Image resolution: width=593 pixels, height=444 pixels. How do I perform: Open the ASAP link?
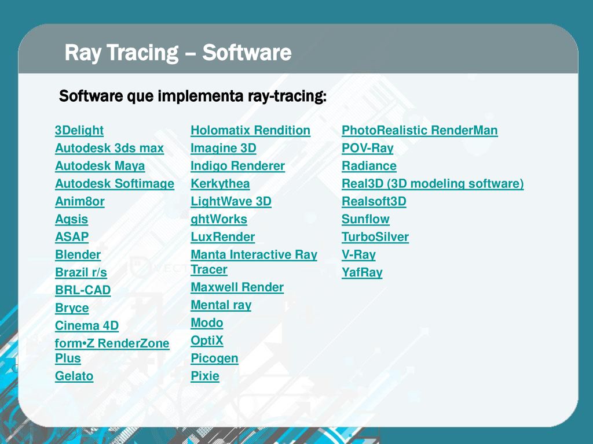pyautogui.click(x=72, y=236)
